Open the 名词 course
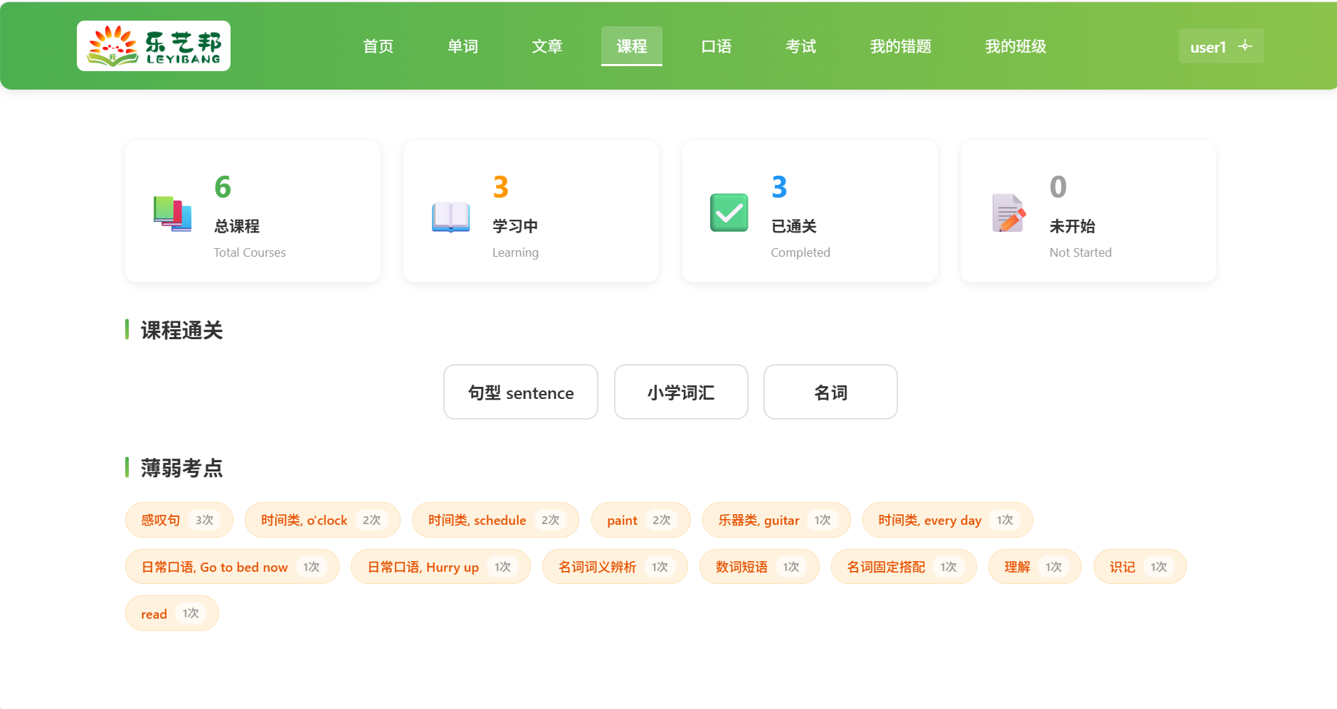 pos(830,392)
